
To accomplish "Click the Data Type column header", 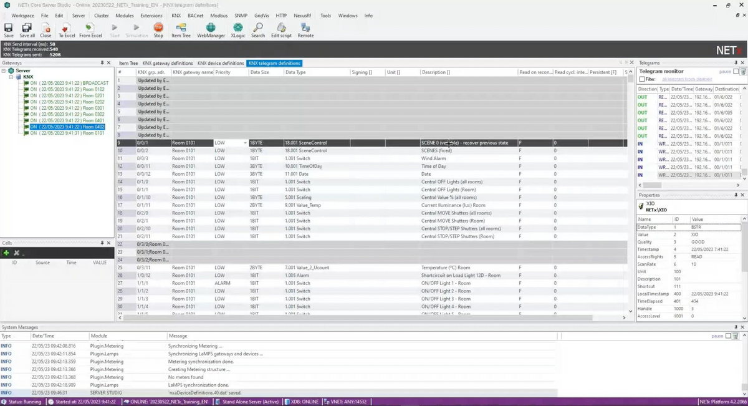I will (x=317, y=72).
